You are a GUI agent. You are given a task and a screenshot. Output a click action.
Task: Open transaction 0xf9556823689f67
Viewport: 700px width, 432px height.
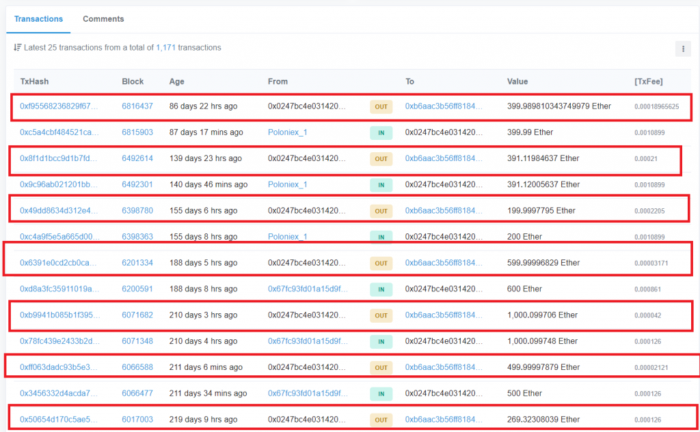tap(63, 107)
